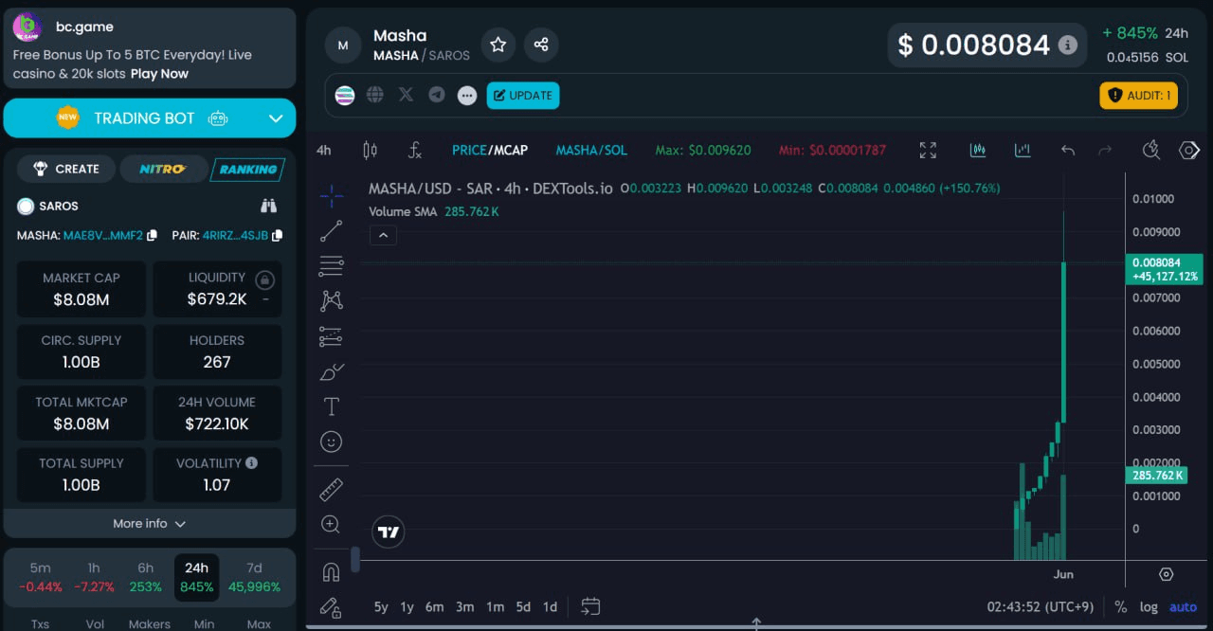Image resolution: width=1213 pixels, height=631 pixels.
Task: Select the trend line drawing tool
Action: (332, 230)
